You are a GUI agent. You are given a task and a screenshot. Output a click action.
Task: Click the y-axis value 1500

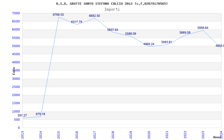pos(16,103)
